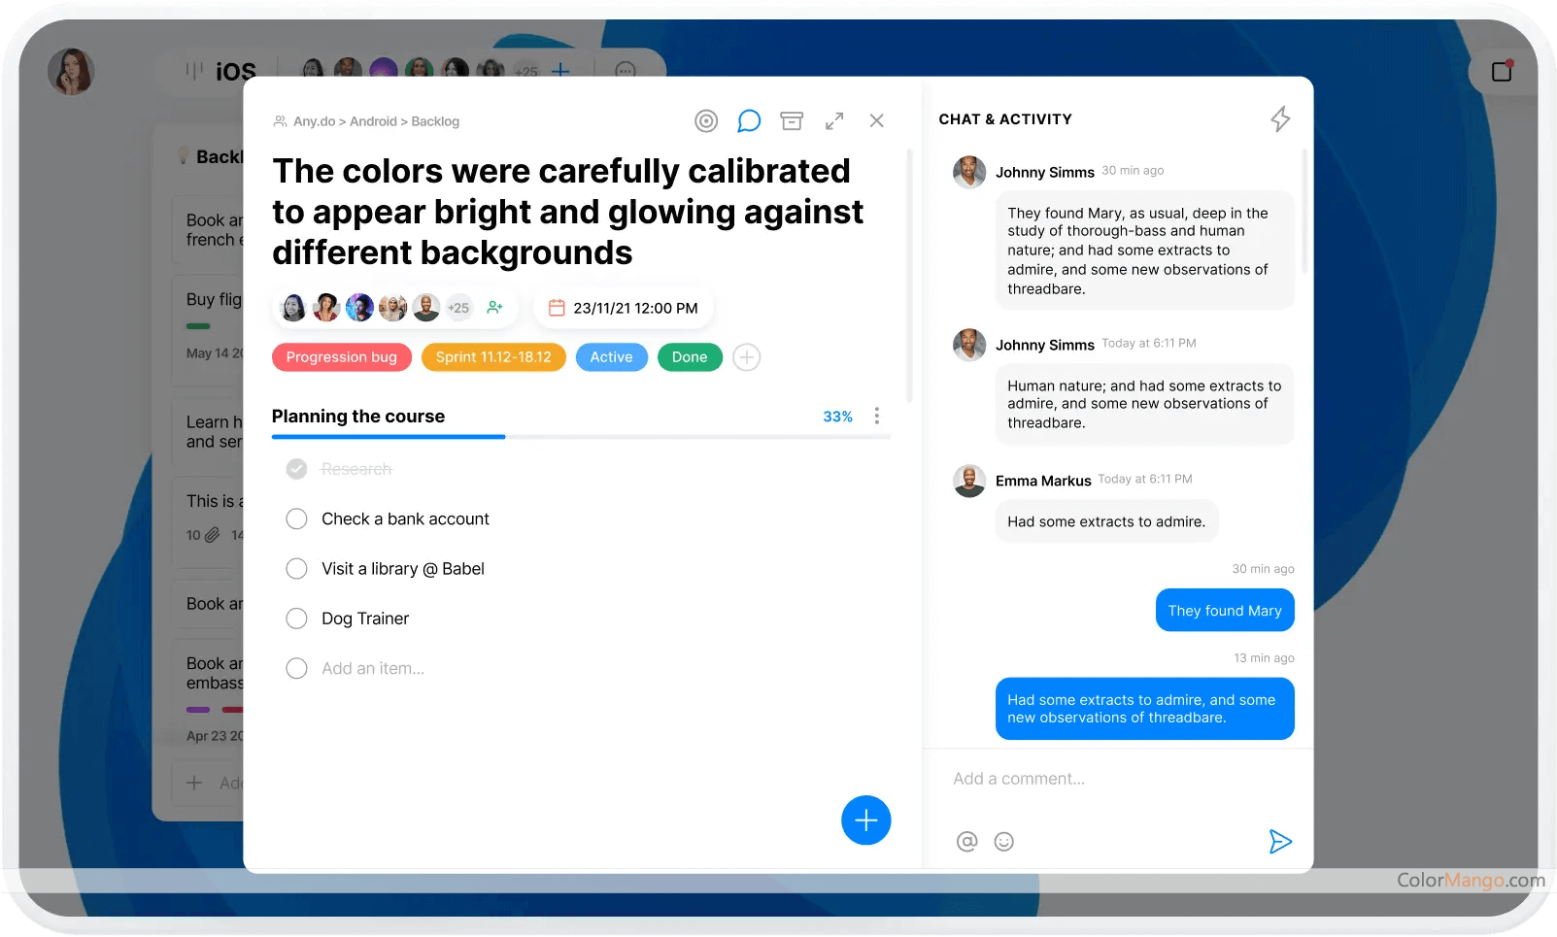1557x937 pixels.
Task: Add a new assignee with person-plus icon
Action: [494, 307]
